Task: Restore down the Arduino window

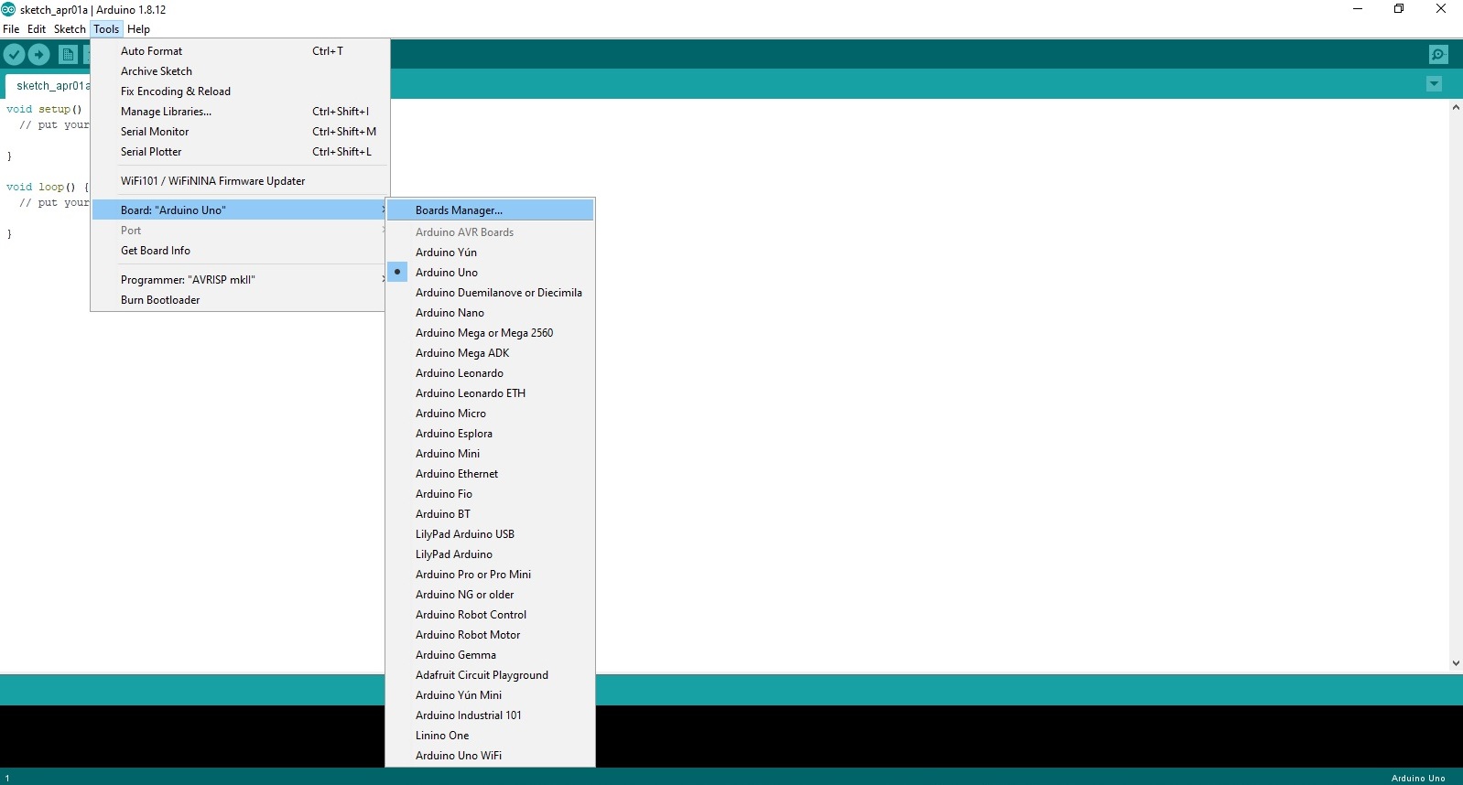Action: pyautogui.click(x=1399, y=9)
